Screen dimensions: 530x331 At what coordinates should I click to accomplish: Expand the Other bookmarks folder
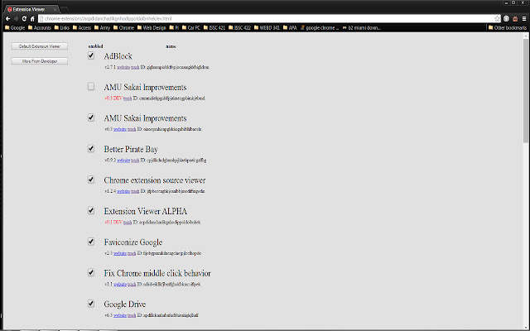(508, 27)
